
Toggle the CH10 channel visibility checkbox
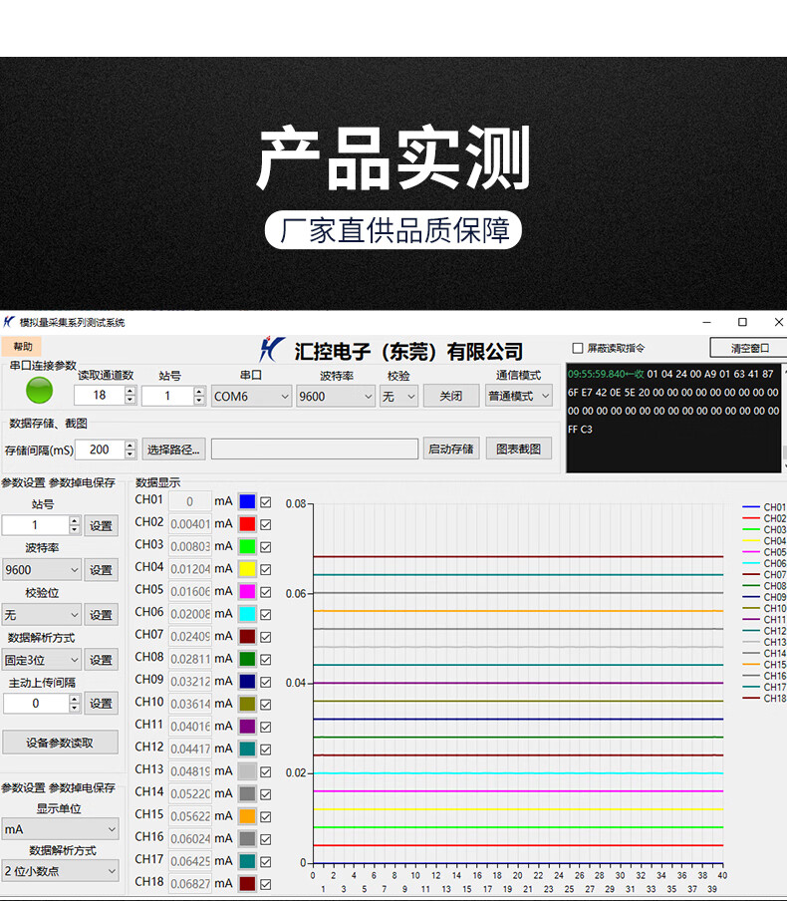point(266,704)
